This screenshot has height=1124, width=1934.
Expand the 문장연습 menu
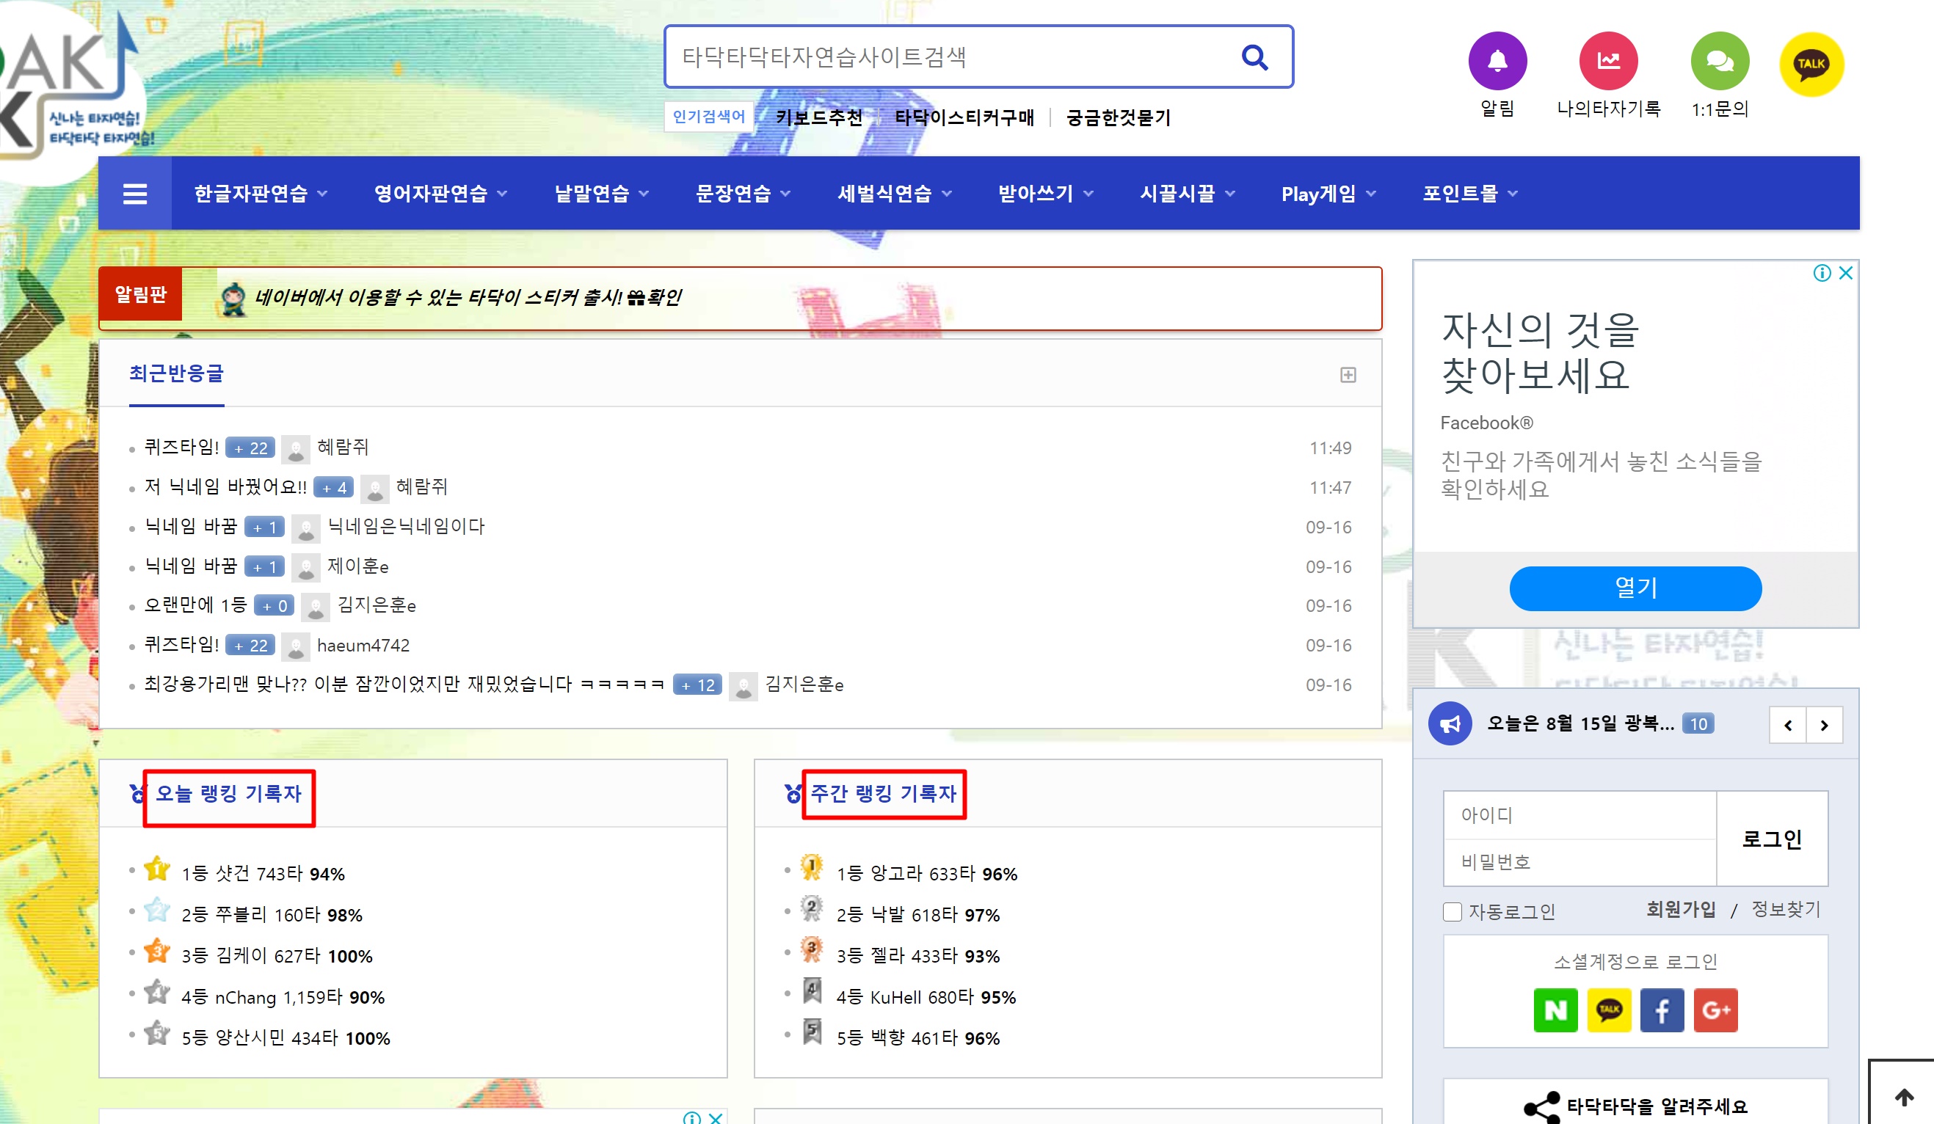(x=743, y=194)
